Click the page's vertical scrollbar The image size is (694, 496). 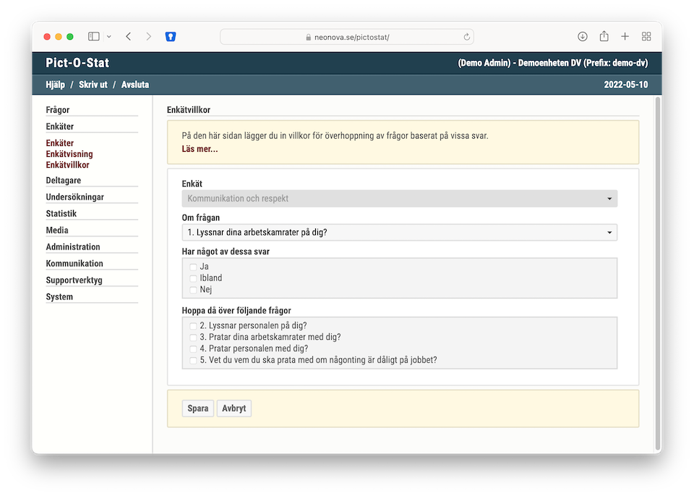pos(657,275)
